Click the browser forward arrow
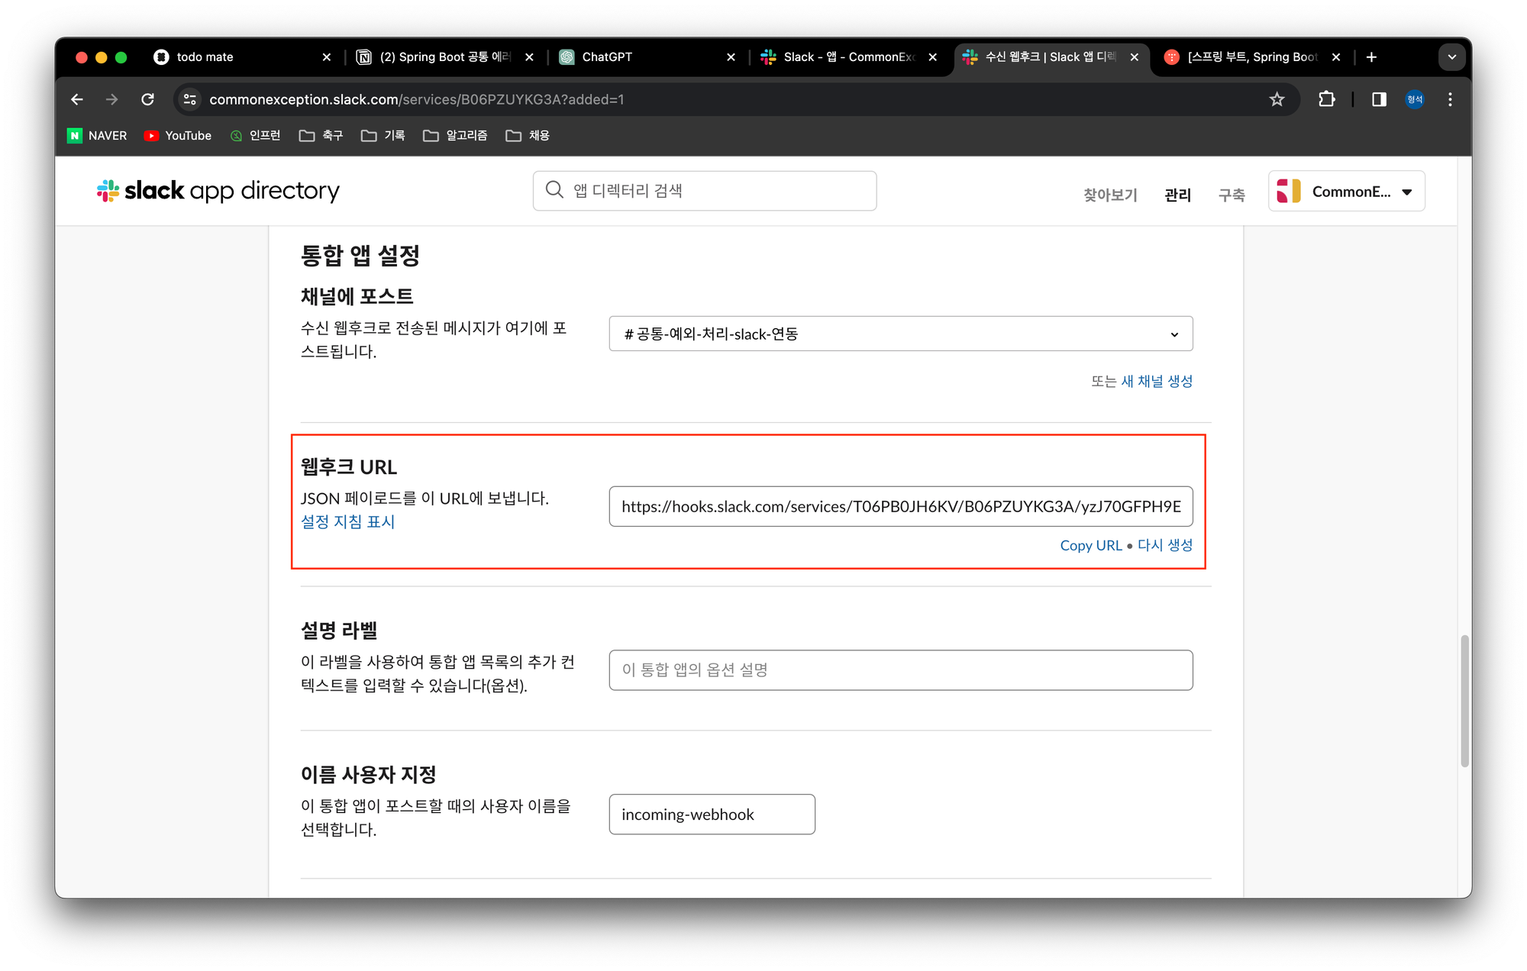The image size is (1527, 971). 112,99
